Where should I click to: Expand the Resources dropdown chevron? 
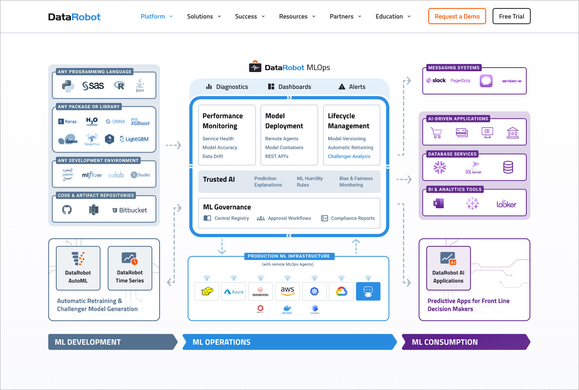pyautogui.click(x=314, y=17)
